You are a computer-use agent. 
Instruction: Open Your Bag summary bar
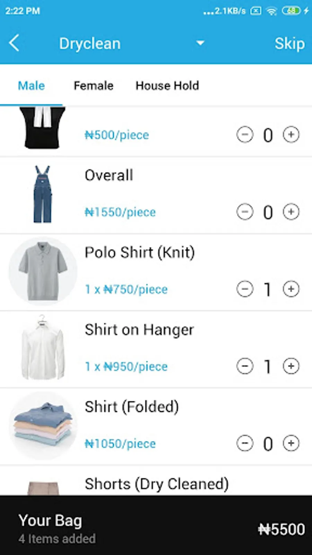(156, 525)
